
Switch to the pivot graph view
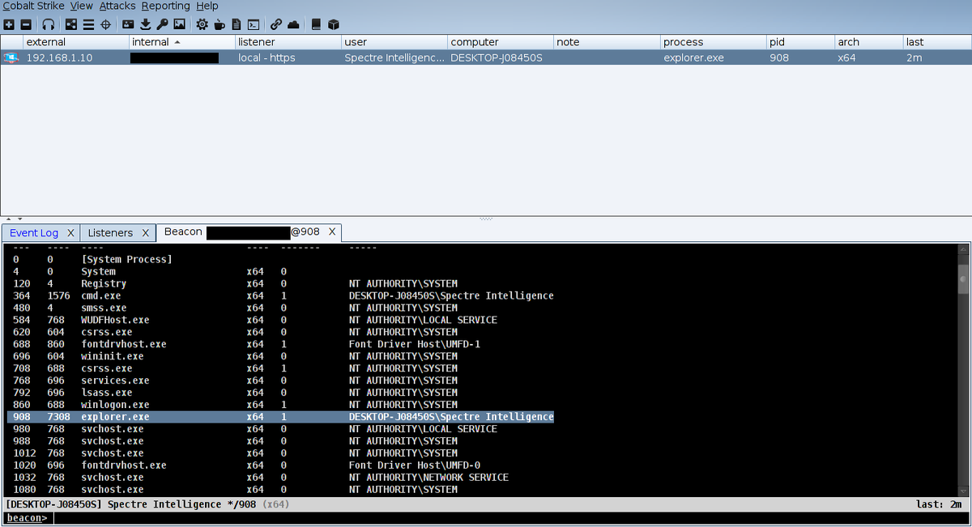click(71, 24)
